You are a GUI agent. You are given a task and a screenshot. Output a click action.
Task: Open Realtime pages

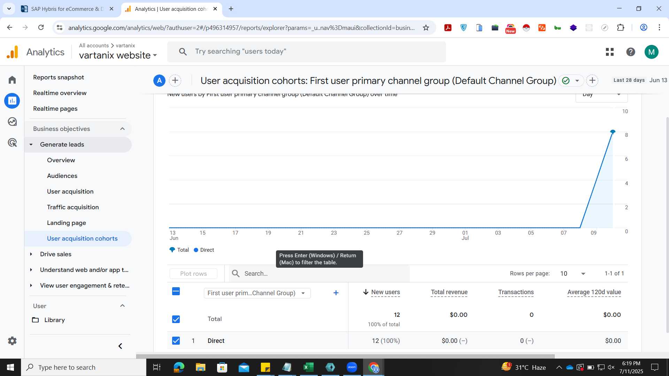click(55, 109)
